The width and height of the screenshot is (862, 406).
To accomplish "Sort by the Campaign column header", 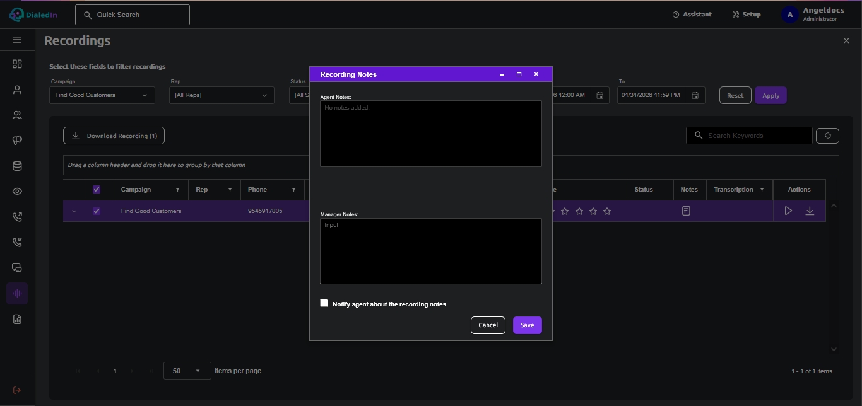I will tap(136, 190).
